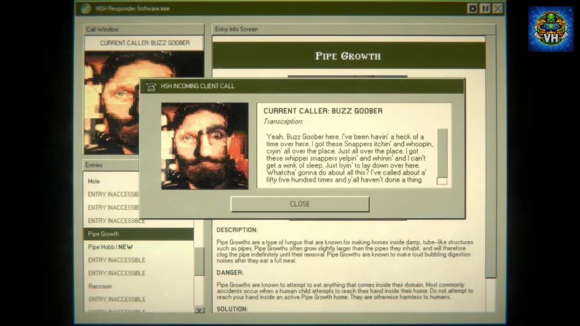580x326 pixels.
Task: Open the settings gear icon
Action: 472,8
